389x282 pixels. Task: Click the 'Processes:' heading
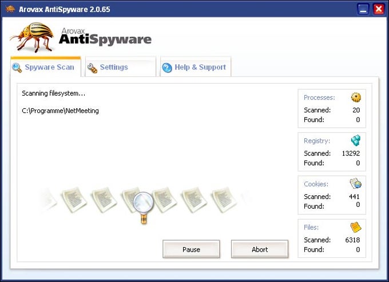(319, 97)
